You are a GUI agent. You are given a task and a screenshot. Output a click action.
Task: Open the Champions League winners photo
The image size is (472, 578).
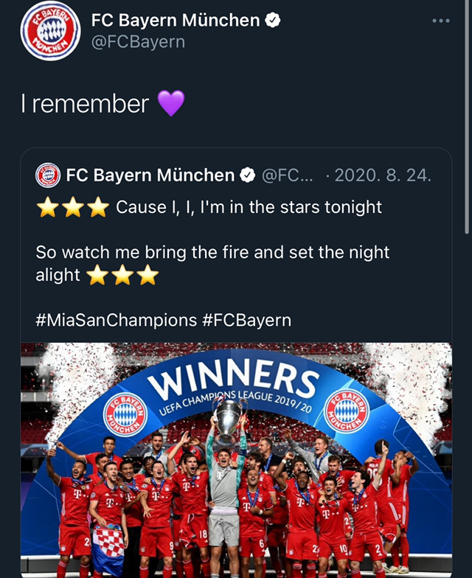(236, 457)
